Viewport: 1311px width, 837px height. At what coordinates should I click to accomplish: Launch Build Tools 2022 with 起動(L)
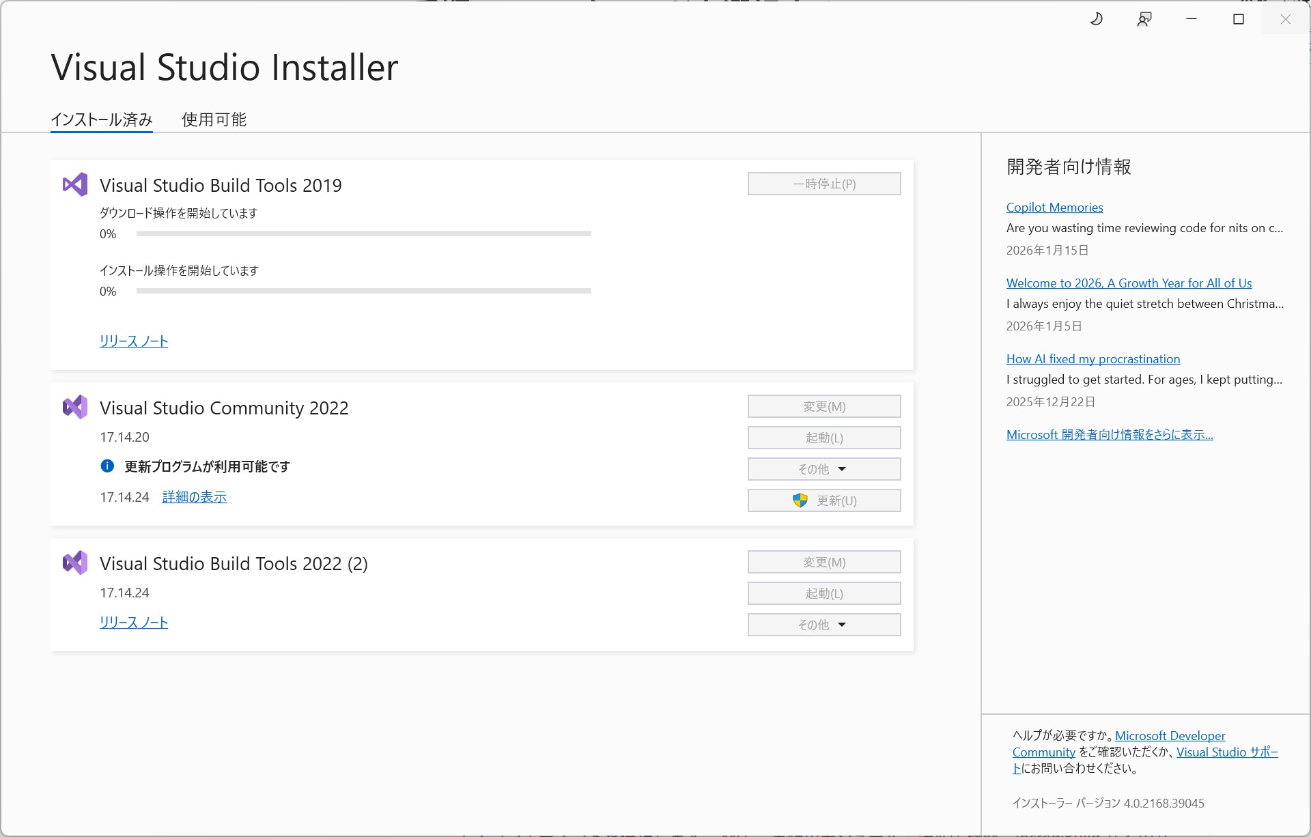click(823, 593)
